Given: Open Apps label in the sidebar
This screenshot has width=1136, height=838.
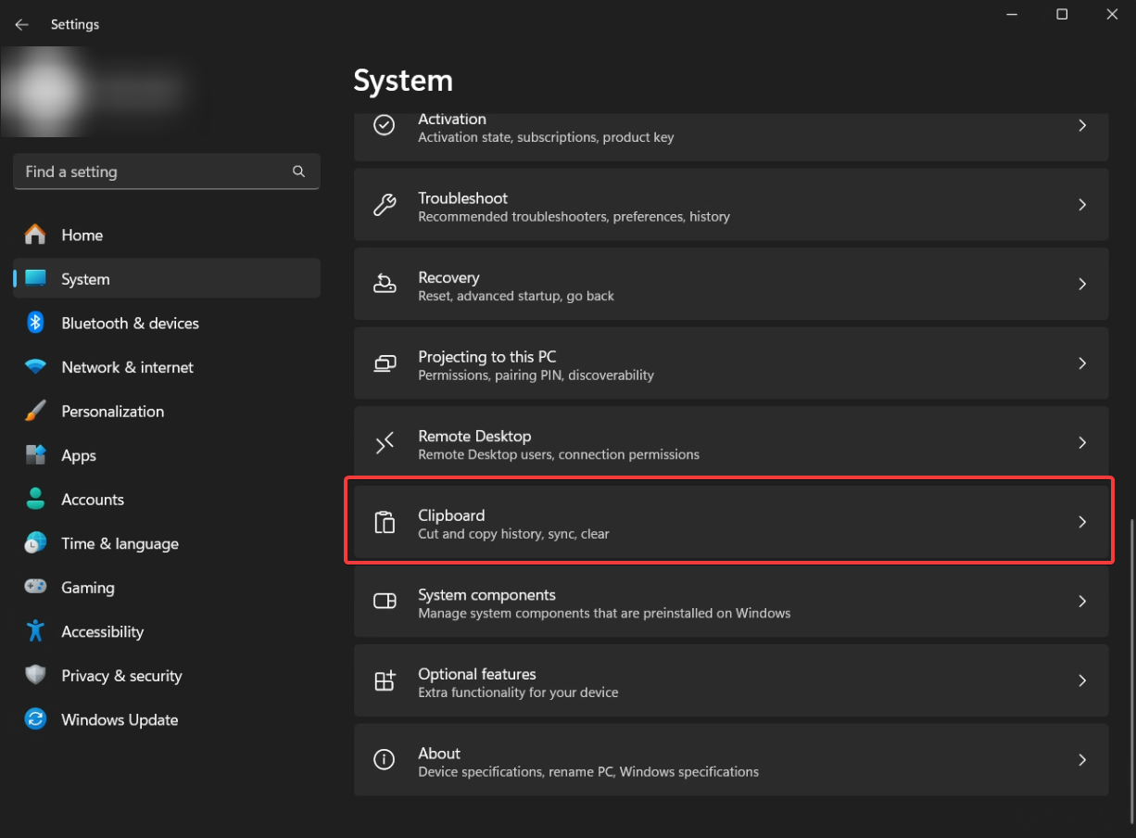Looking at the screenshot, I should (79, 456).
